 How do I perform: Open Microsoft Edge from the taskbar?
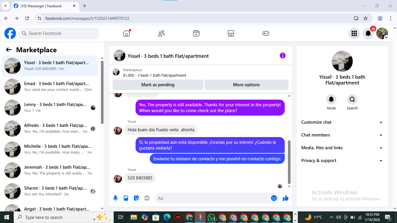pos(167,217)
